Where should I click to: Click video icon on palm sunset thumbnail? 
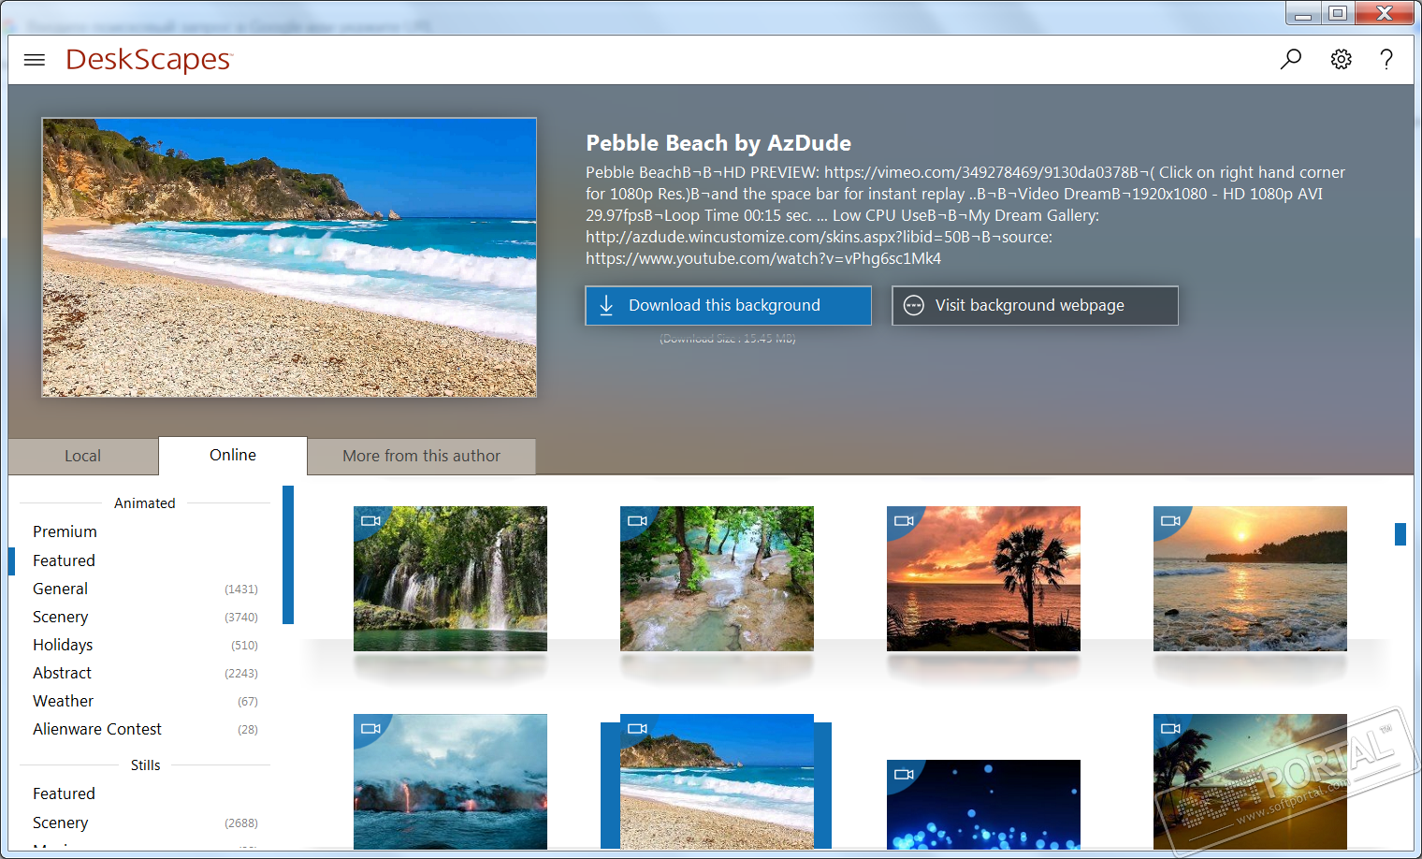904,521
